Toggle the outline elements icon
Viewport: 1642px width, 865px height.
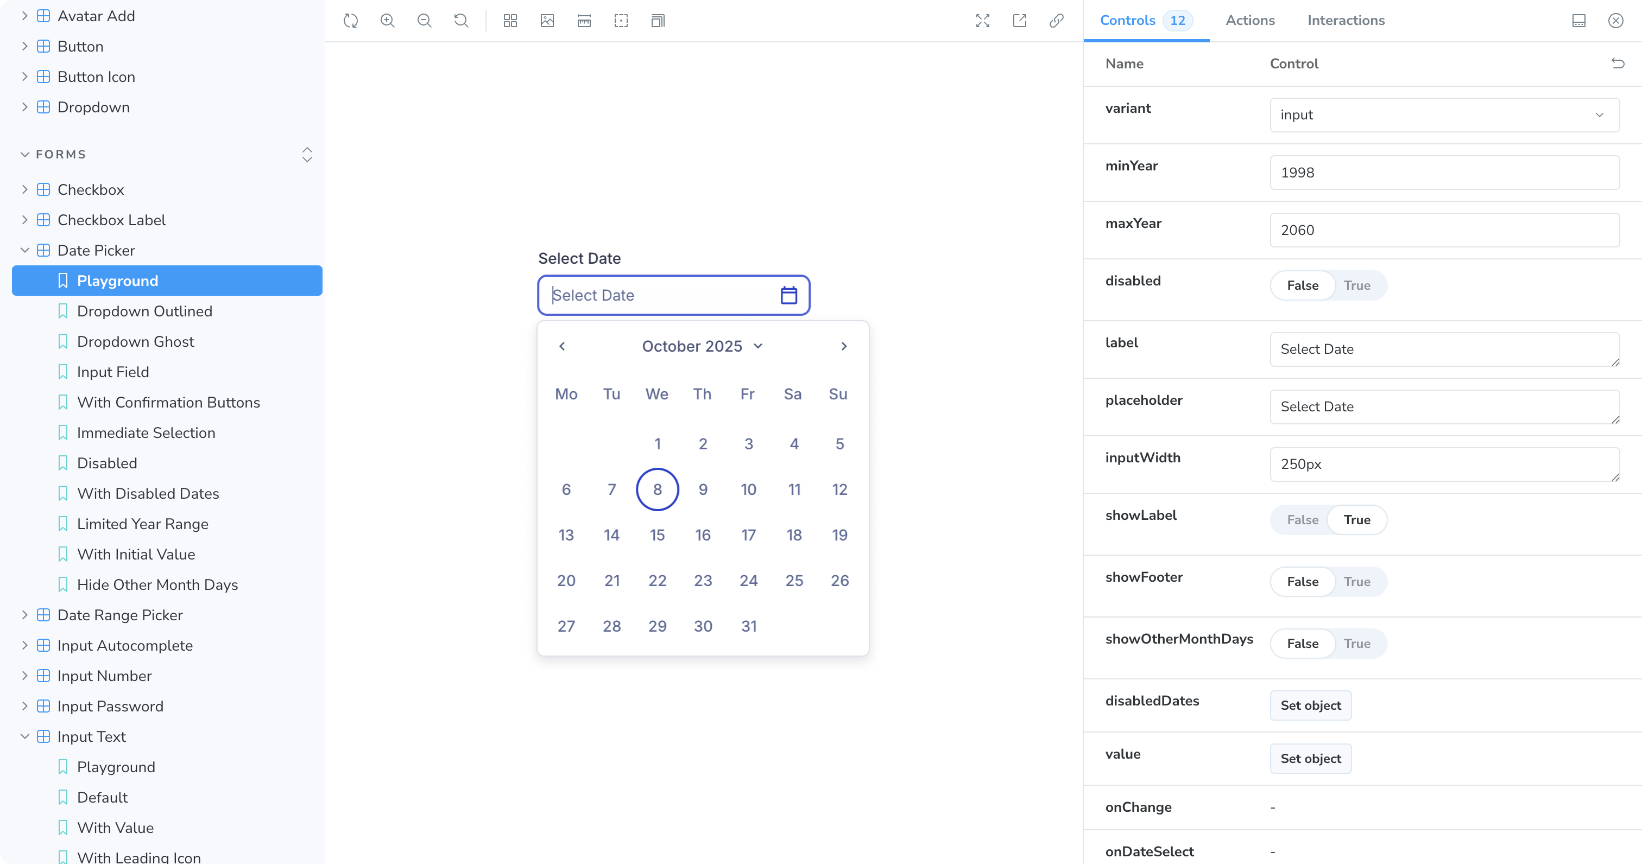tap(621, 21)
